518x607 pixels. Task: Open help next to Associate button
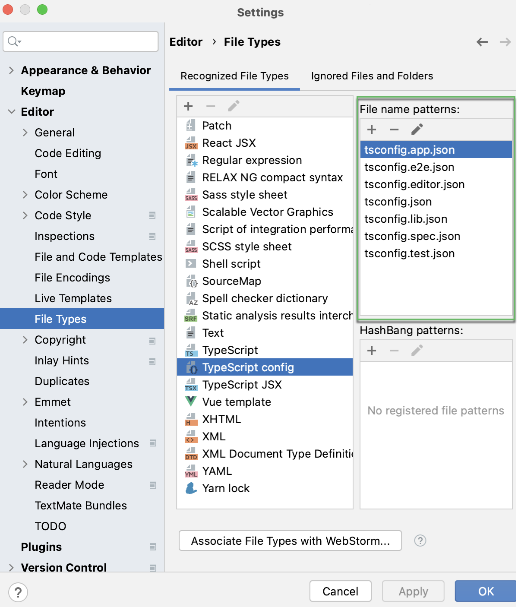(421, 541)
